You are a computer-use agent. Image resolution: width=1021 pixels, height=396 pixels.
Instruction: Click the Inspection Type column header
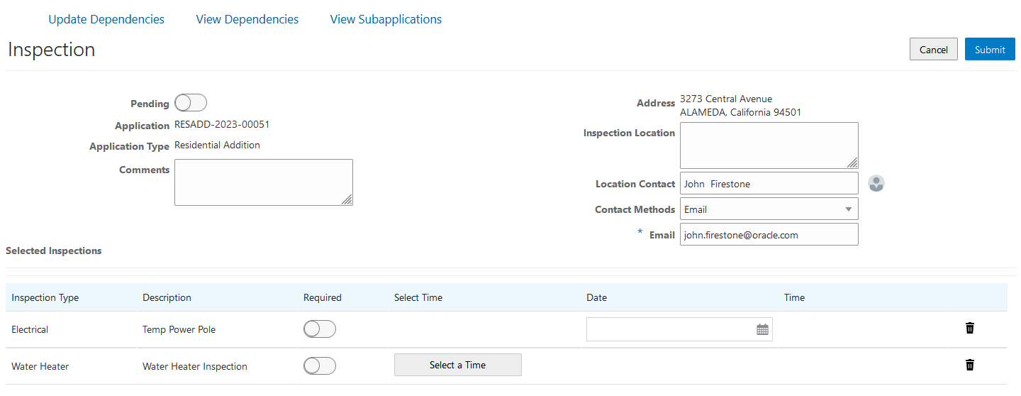coord(45,297)
